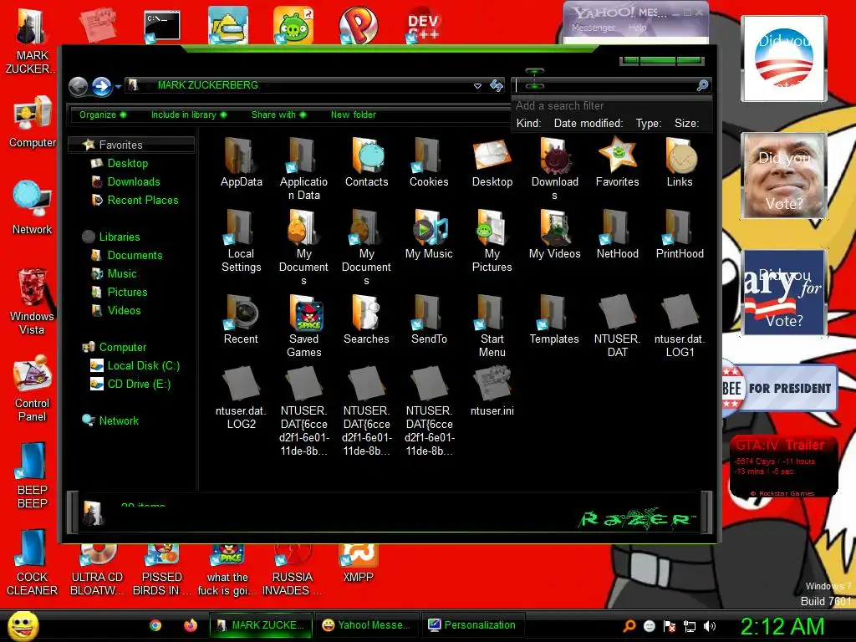Click the Computer desktop icon
Screen dimensions: 856x642
33,122
